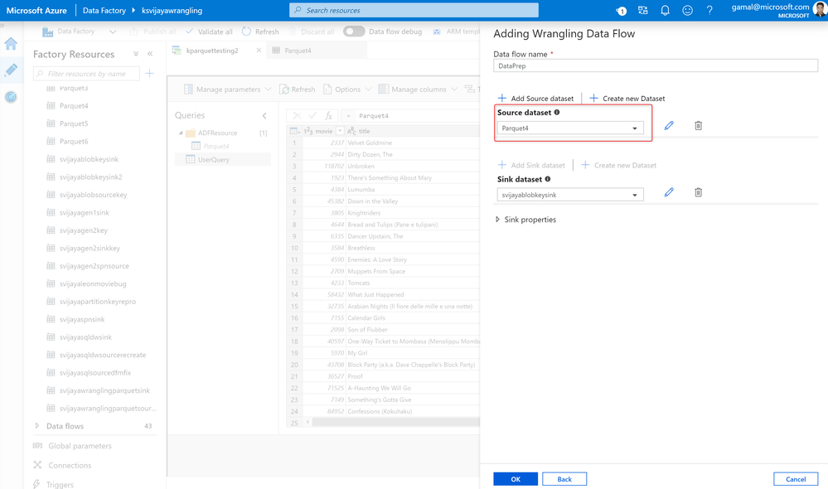
Task: Expand the Data flows tree node
Action: click(x=37, y=426)
